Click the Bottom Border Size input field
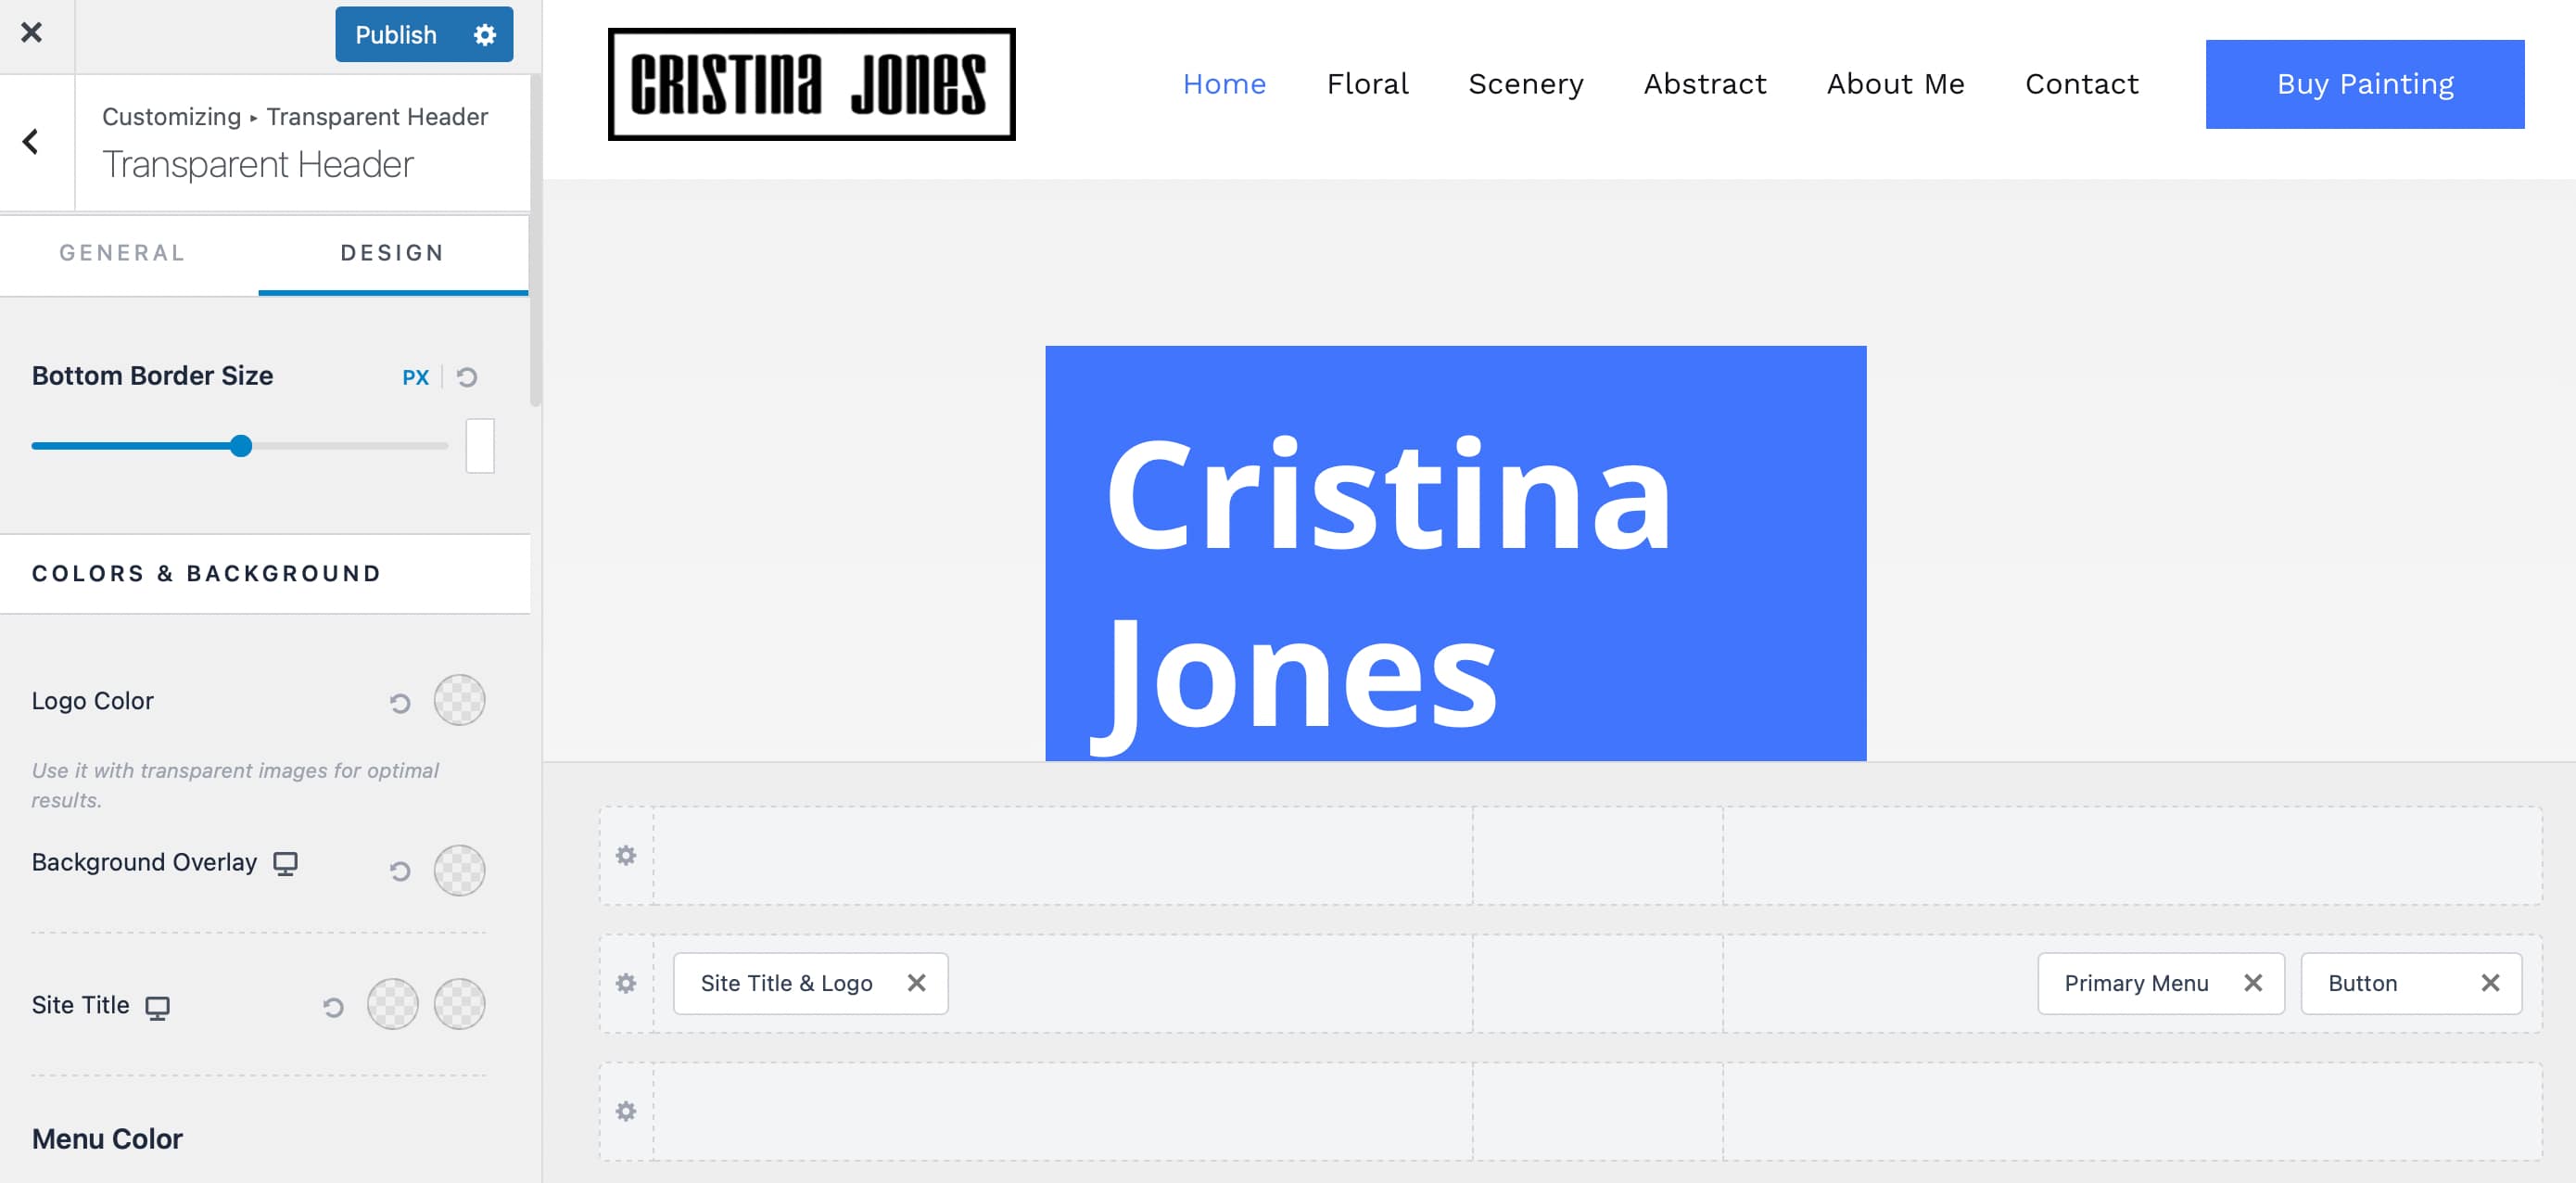This screenshot has height=1183, width=2576. pos(480,446)
